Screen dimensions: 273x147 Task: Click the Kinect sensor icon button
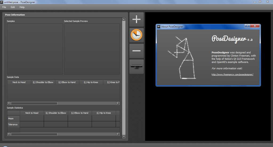pos(136,67)
